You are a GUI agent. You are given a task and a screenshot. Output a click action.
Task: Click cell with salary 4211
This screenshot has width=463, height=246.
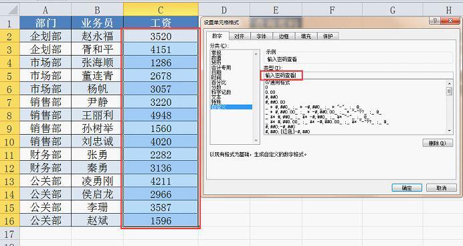(x=161, y=181)
